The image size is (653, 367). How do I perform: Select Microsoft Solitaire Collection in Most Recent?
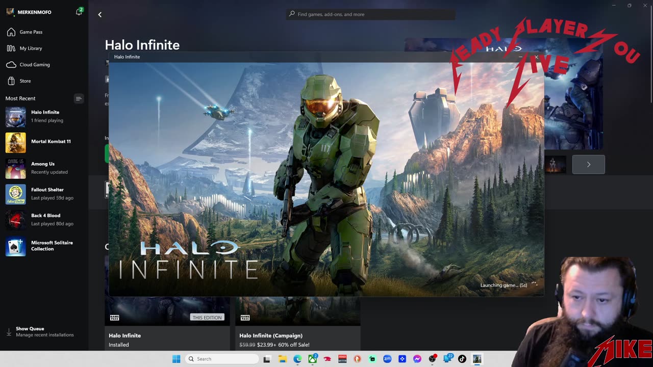[x=44, y=246]
